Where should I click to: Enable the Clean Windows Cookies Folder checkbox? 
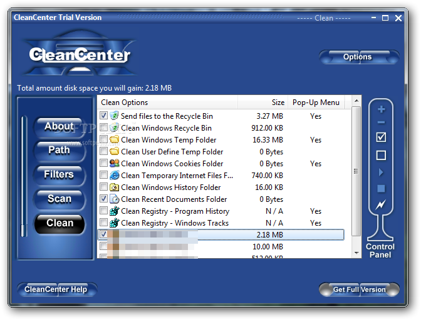tap(103, 162)
